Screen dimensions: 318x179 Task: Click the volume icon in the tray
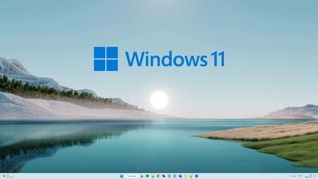pos(302,176)
